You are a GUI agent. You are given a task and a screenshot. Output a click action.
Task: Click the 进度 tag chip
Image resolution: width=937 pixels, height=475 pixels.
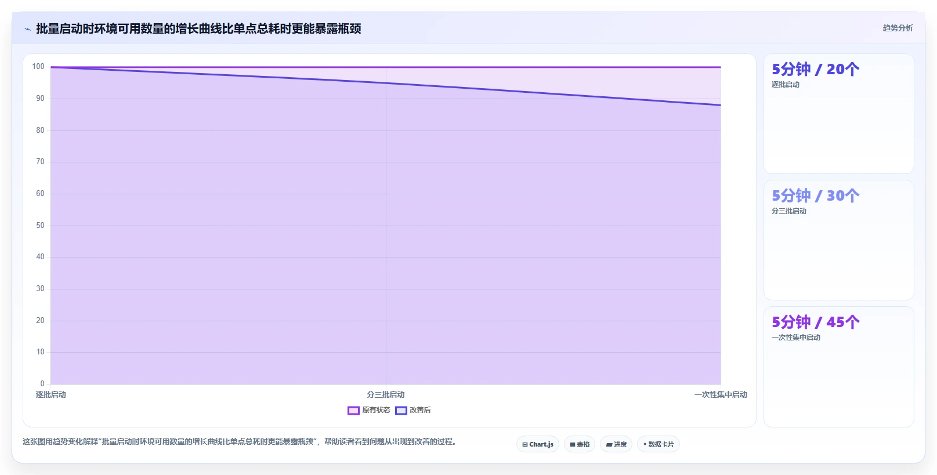(616, 444)
